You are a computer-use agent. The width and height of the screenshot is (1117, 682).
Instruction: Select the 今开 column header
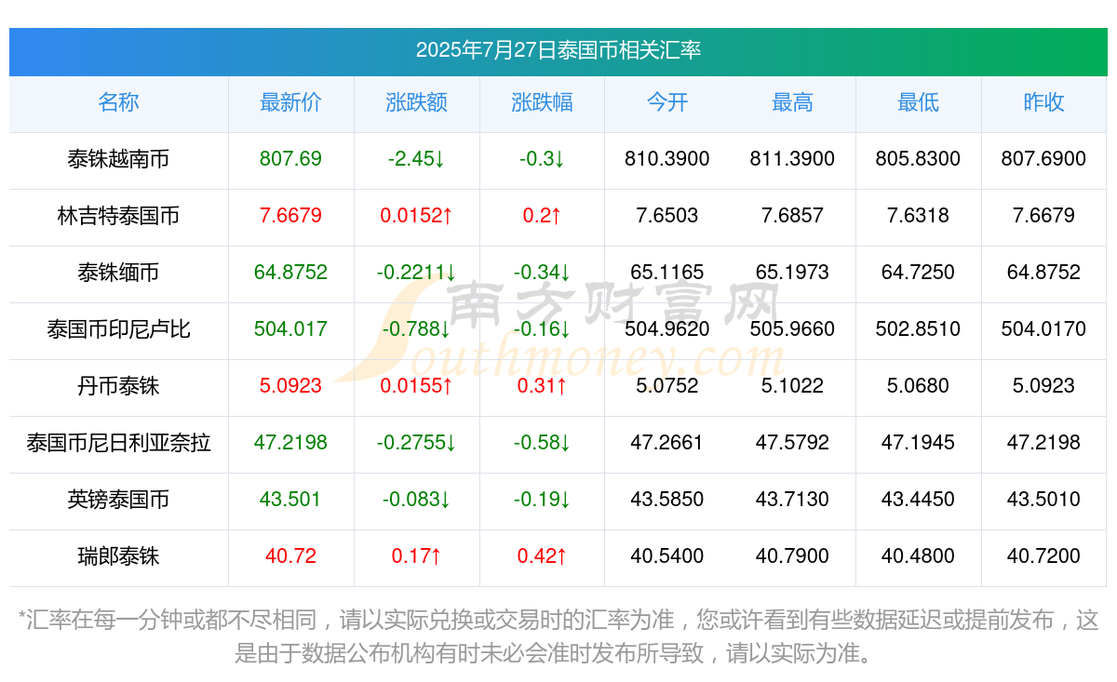[667, 102]
